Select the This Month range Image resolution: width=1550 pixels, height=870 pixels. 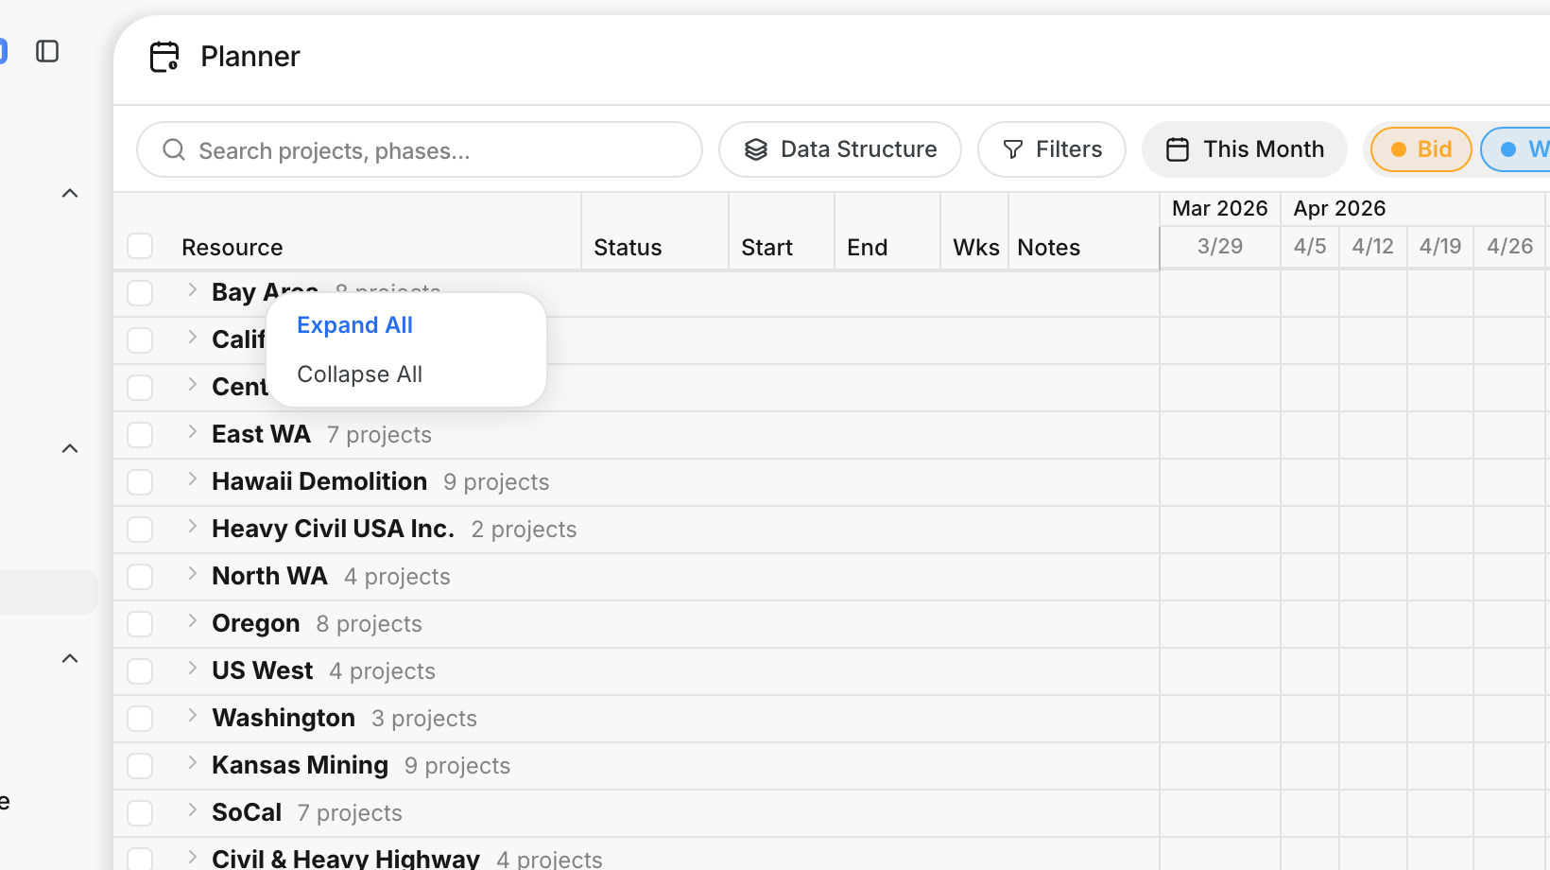[1245, 149]
